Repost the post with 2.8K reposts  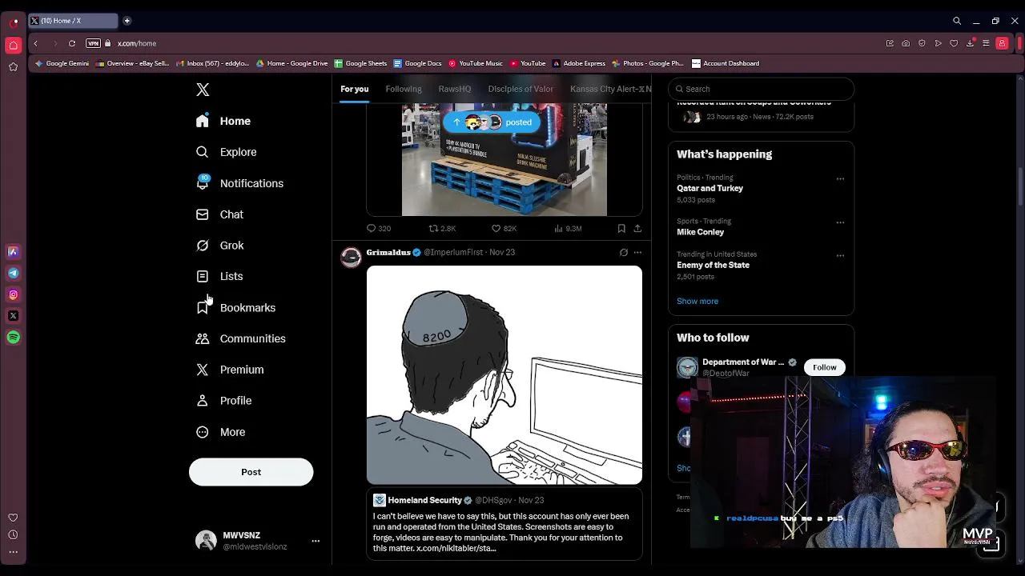point(442,228)
